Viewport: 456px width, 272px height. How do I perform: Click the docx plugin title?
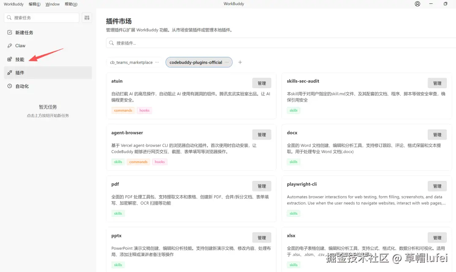click(292, 132)
